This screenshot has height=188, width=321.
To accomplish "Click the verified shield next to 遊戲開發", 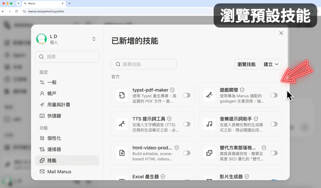I will 242,90.
